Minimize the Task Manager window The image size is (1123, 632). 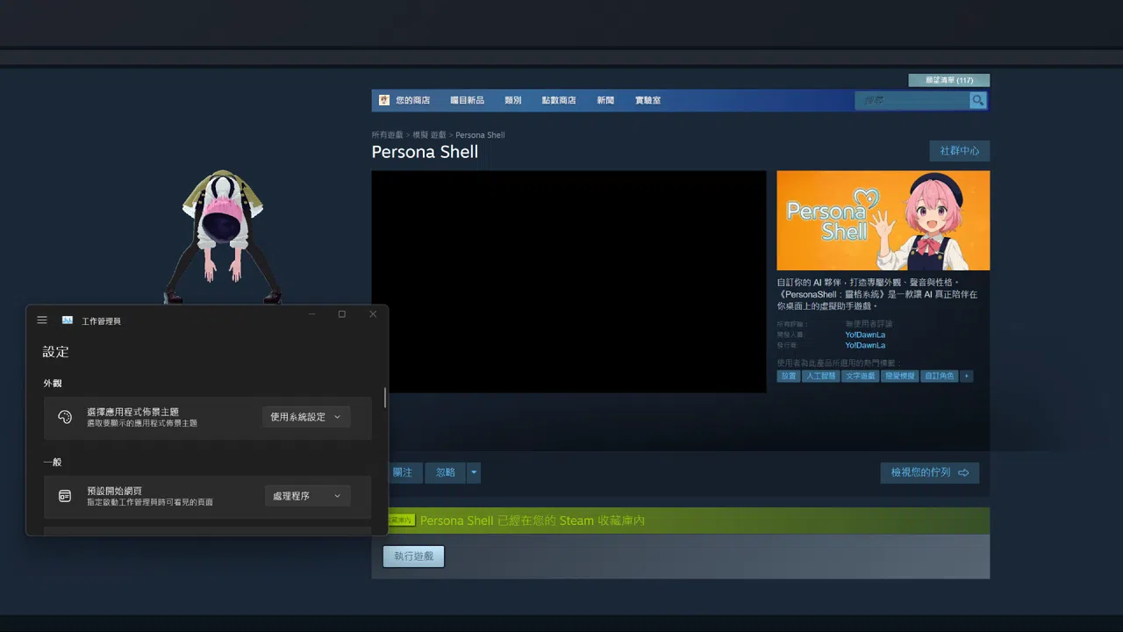311,314
